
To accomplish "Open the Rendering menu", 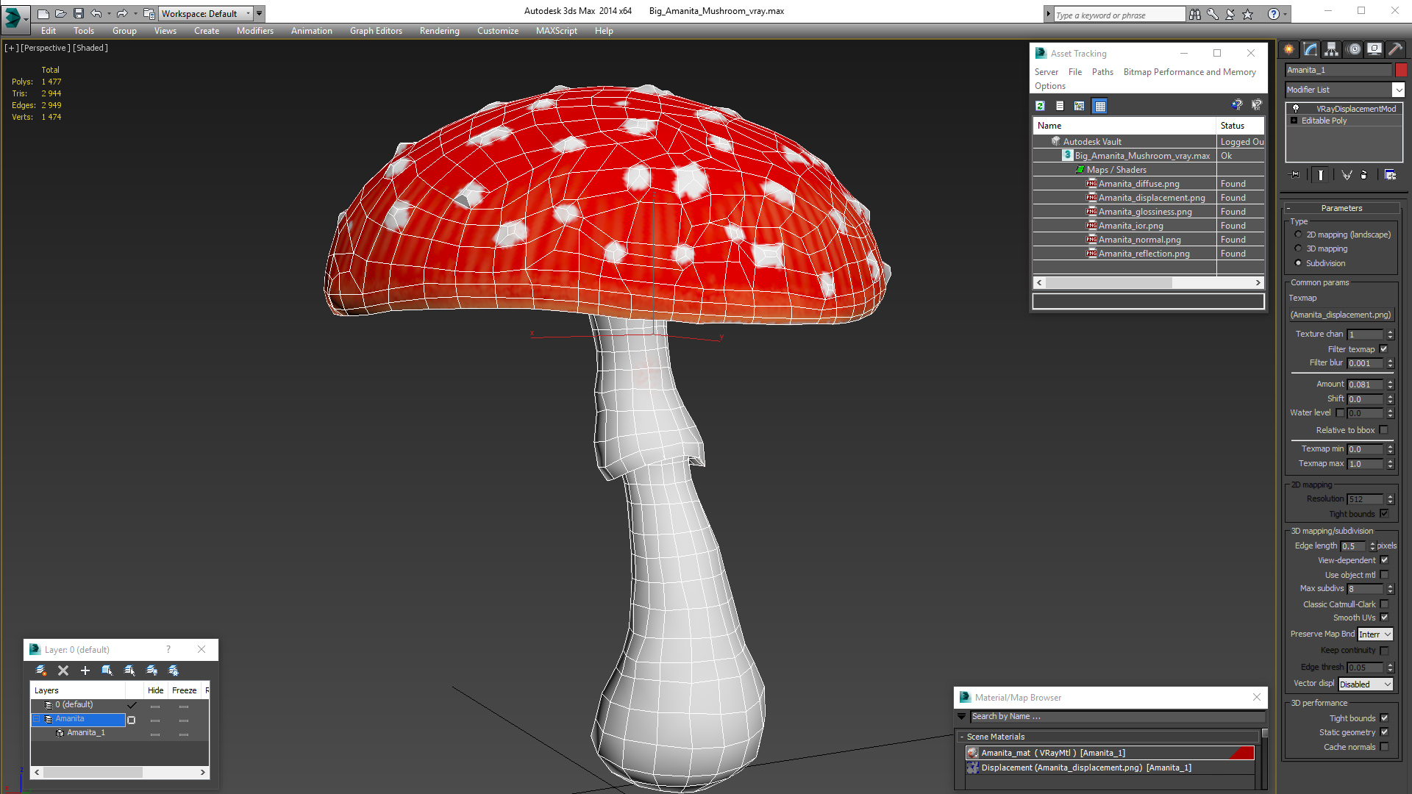I will (x=439, y=31).
